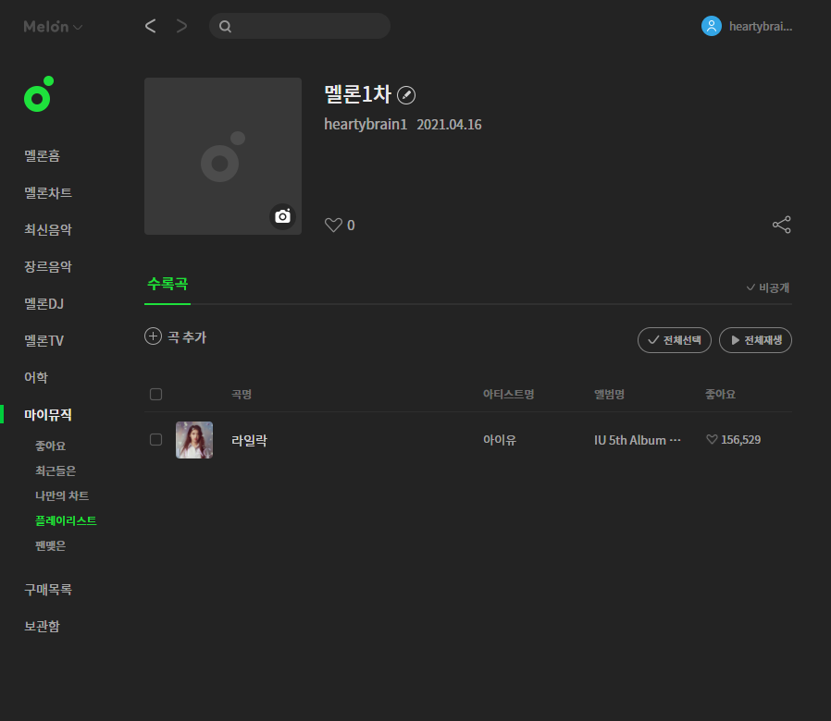Open the Melon dropdown menu
This screenshot has width=831, height=721.
53,27
